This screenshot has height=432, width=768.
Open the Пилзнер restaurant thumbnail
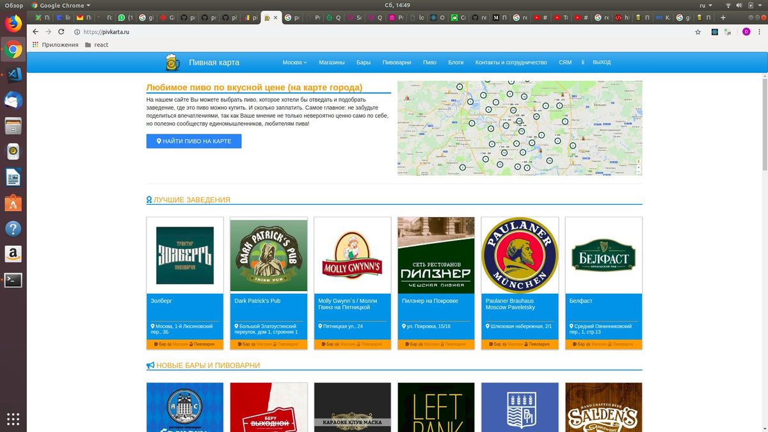point(436,255)
